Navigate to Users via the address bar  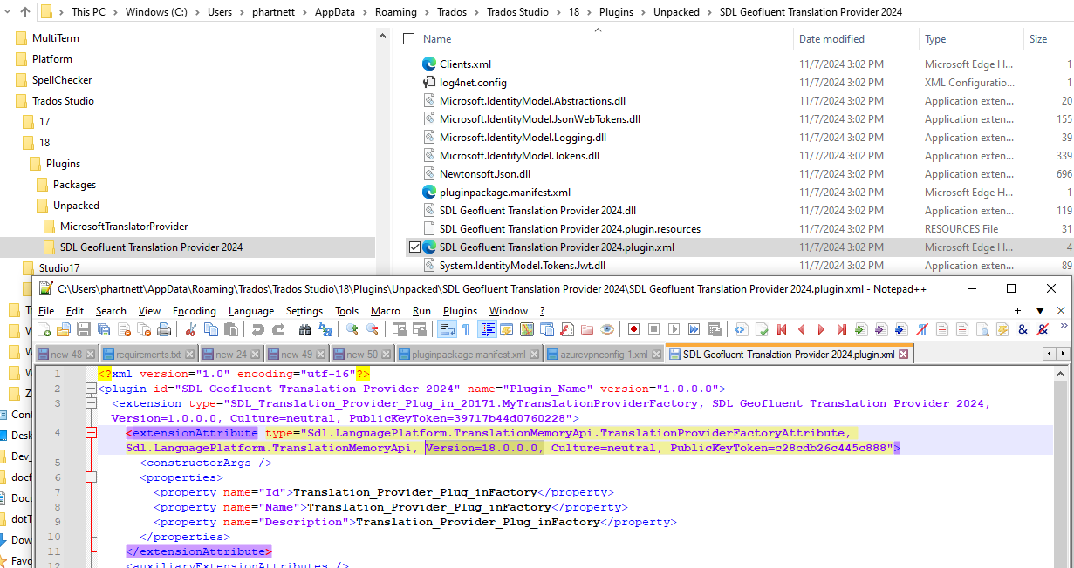[220, 11]
